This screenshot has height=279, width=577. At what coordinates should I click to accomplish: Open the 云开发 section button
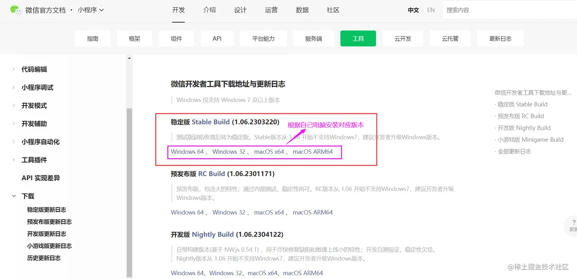click(x=403, y=39)
